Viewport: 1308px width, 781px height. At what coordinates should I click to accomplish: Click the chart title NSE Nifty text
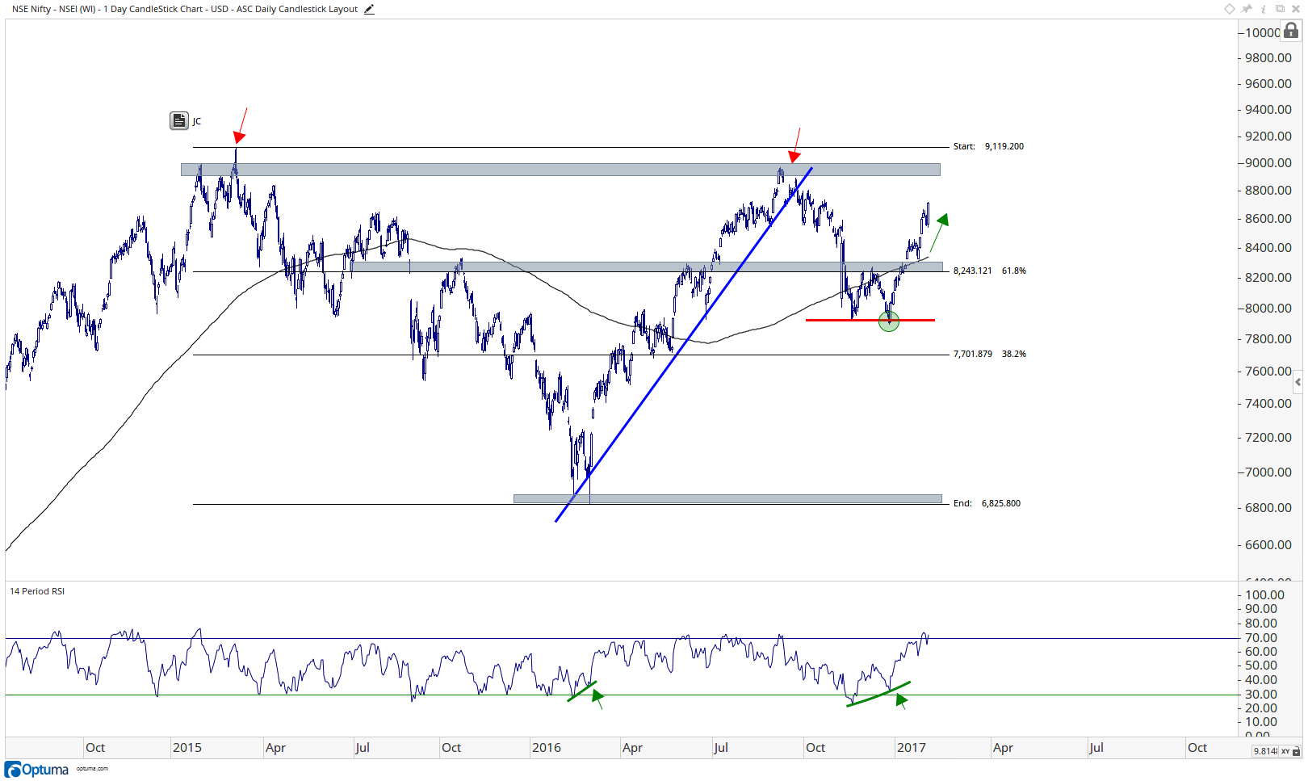pos(185,9)
